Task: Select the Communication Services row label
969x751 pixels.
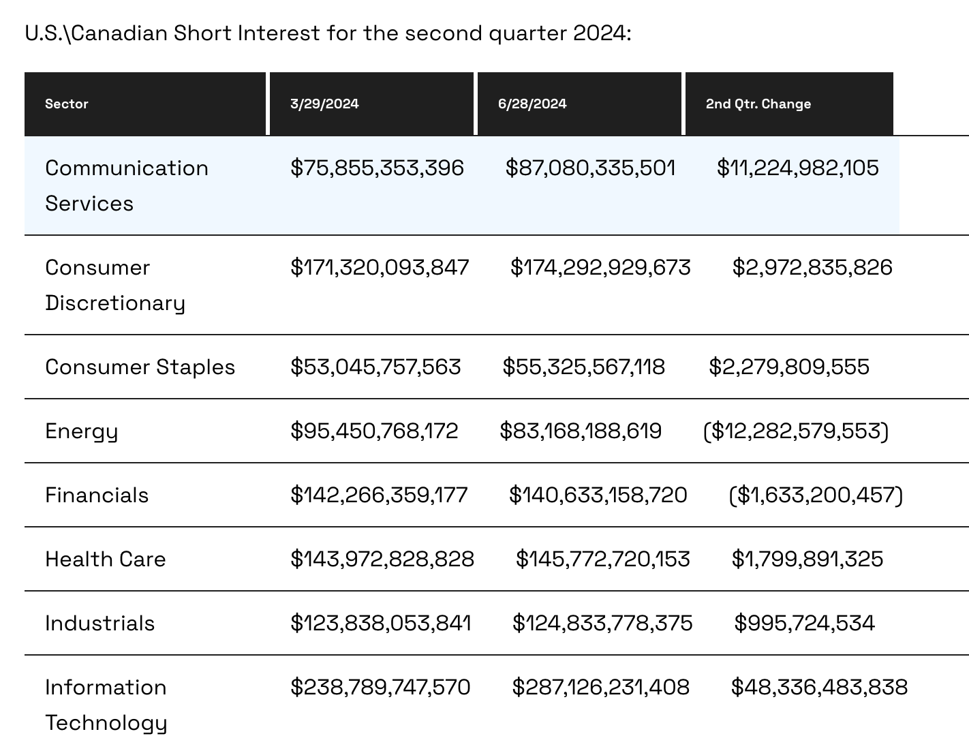Action: (x=127, y=185)
